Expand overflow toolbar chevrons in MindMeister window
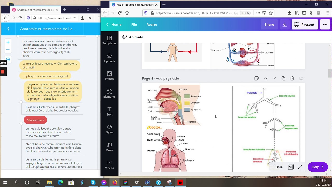This screenshot has height=187, width=332. click(90, 18)
